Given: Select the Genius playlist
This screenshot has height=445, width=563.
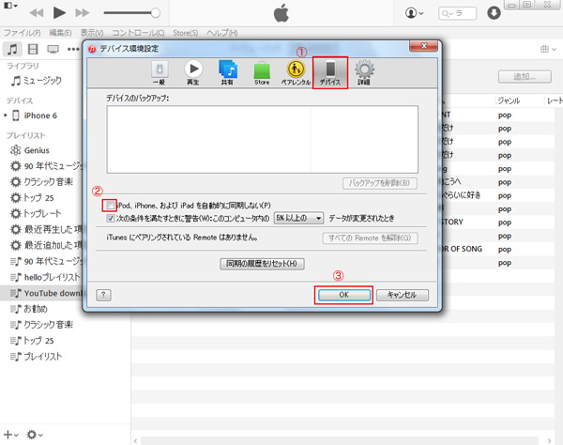Looking at the screenshot, I should pyautogui.click(x=30, y=150).
